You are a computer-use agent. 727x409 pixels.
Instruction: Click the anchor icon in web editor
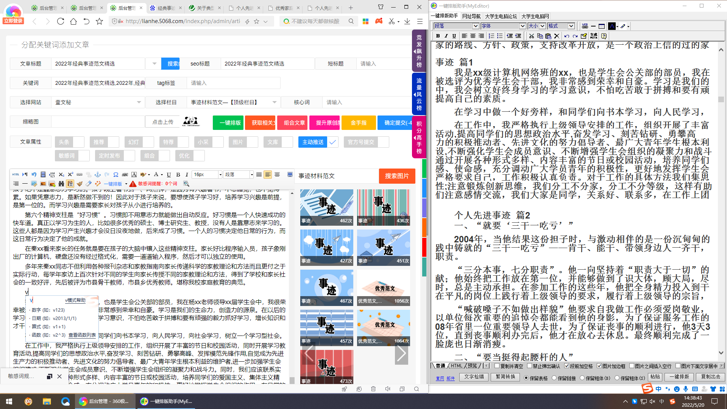[x=98, y=175]
